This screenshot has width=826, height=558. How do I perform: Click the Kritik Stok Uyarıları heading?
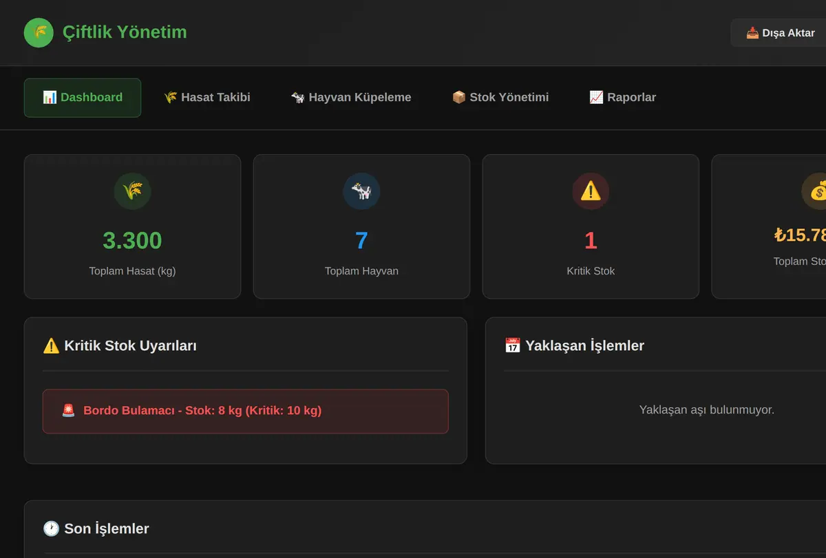pyautogui.click(x=131, y=345)
